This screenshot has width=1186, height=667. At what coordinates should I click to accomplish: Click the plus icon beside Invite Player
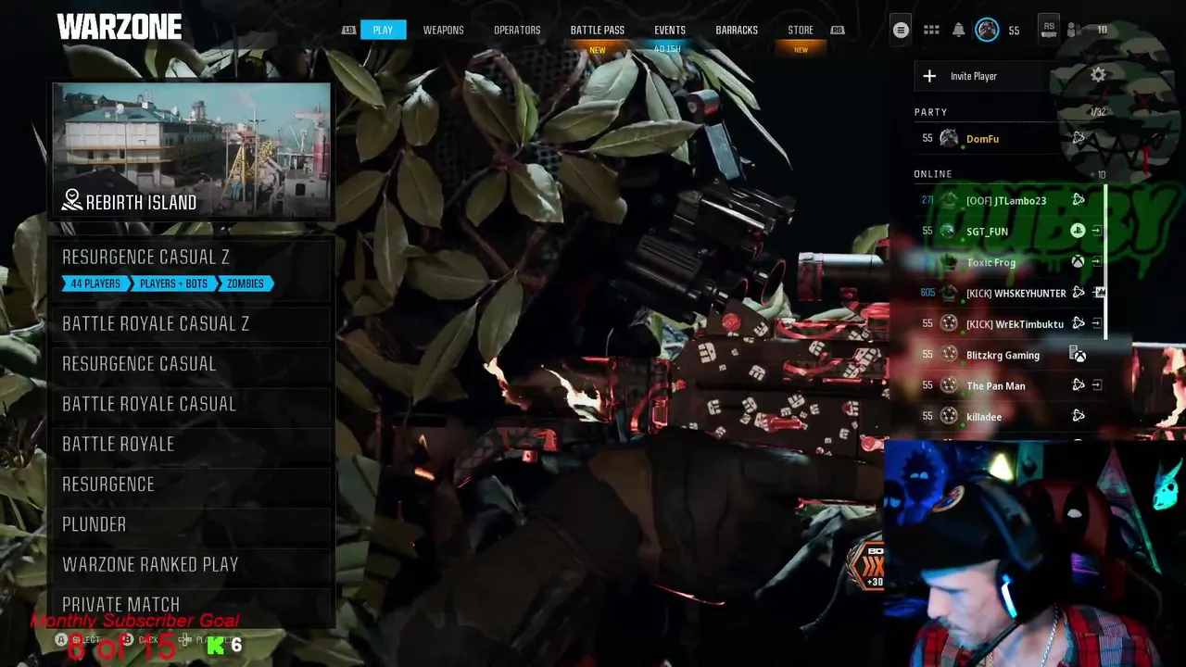929,76
